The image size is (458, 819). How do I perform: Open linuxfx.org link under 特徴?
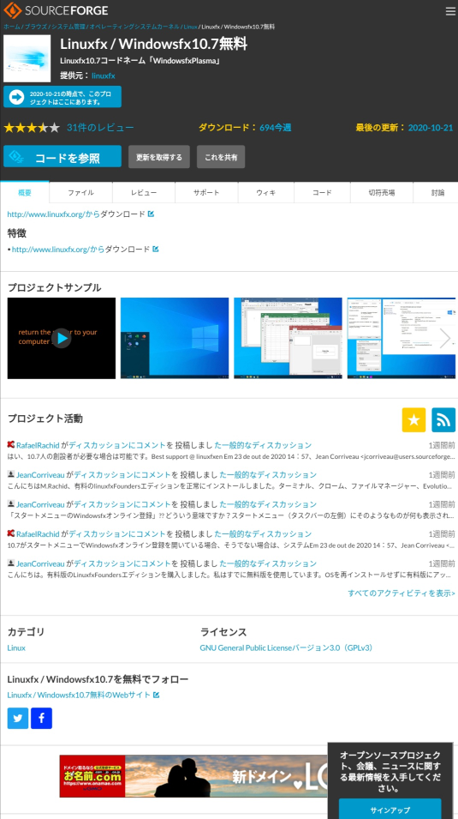(58, 250)
